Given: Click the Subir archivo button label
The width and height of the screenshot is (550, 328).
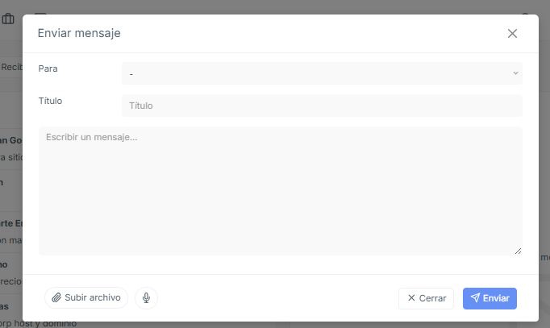Looking at the screenshot, I should pos(93,297).
